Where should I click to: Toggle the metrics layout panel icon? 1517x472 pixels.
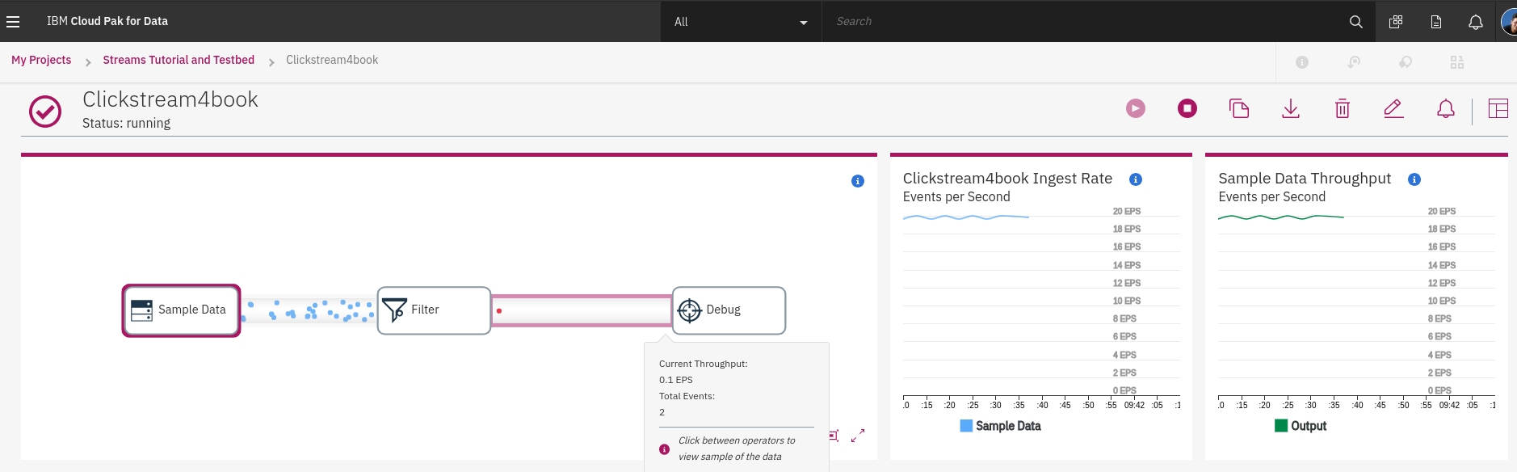[1498, 108]
